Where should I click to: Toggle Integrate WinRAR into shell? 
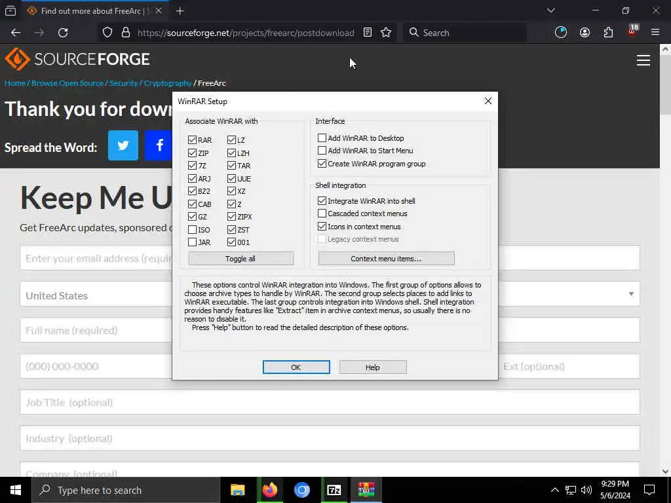pyautogui.click(x=322, y=200)
